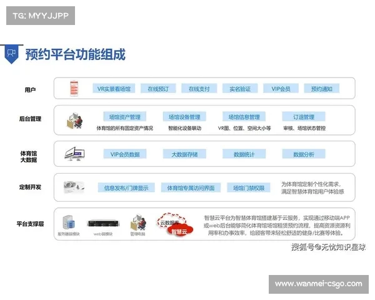The image size is (375, 300).
Task: Open the VIP会员数据 box
Action: pos(125,154)
